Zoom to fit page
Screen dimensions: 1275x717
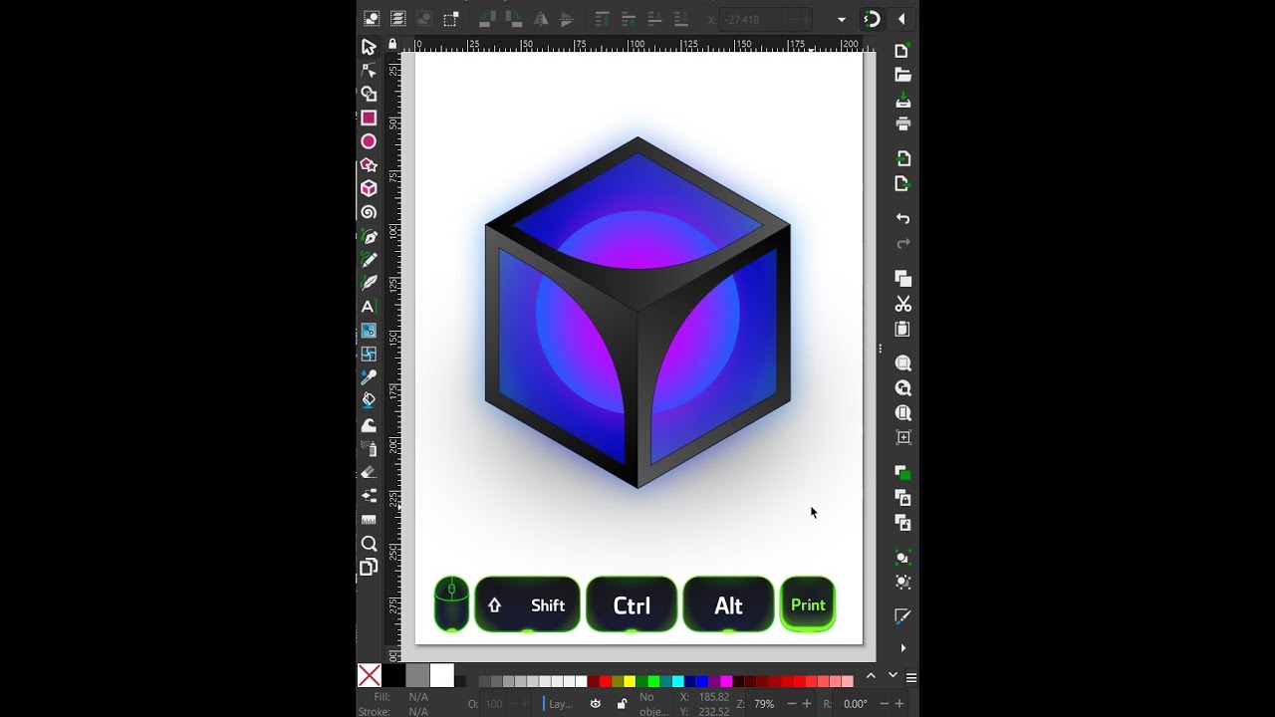click(902, 412)
